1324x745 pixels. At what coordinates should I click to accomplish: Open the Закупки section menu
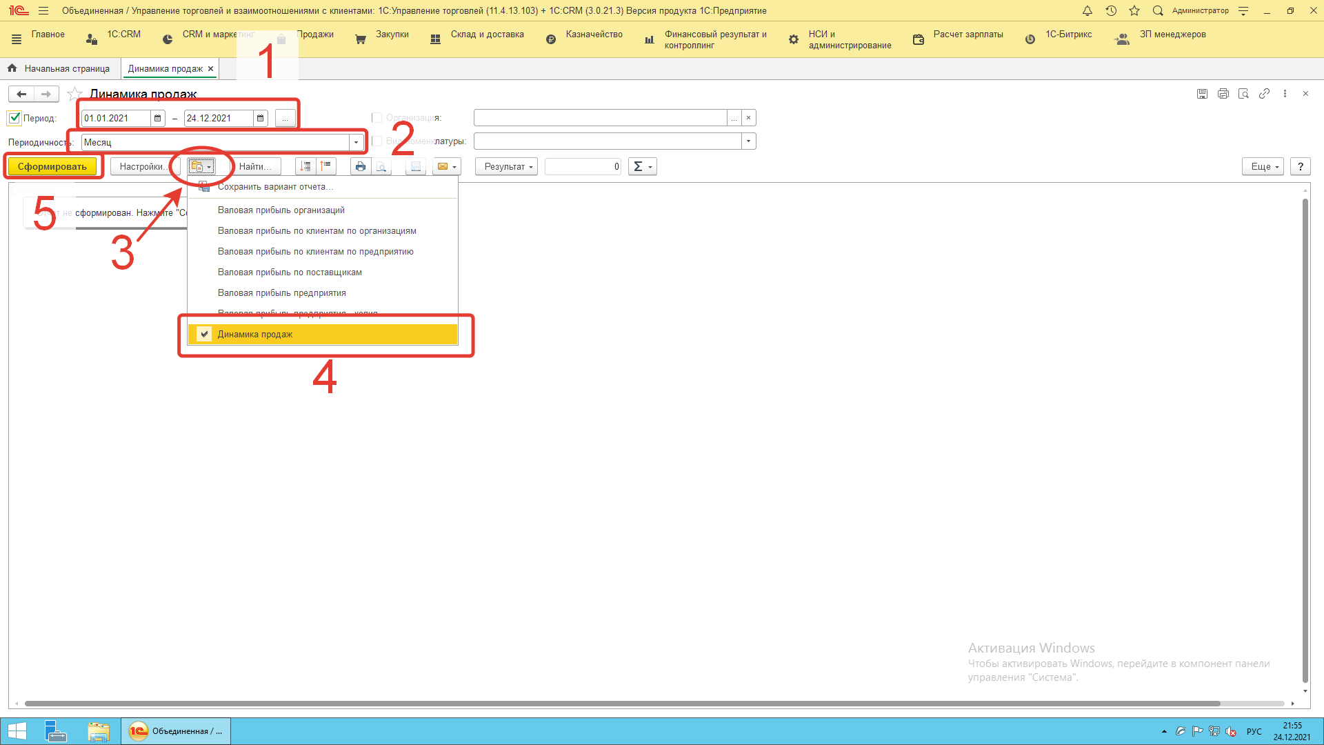tap(392, 34)
